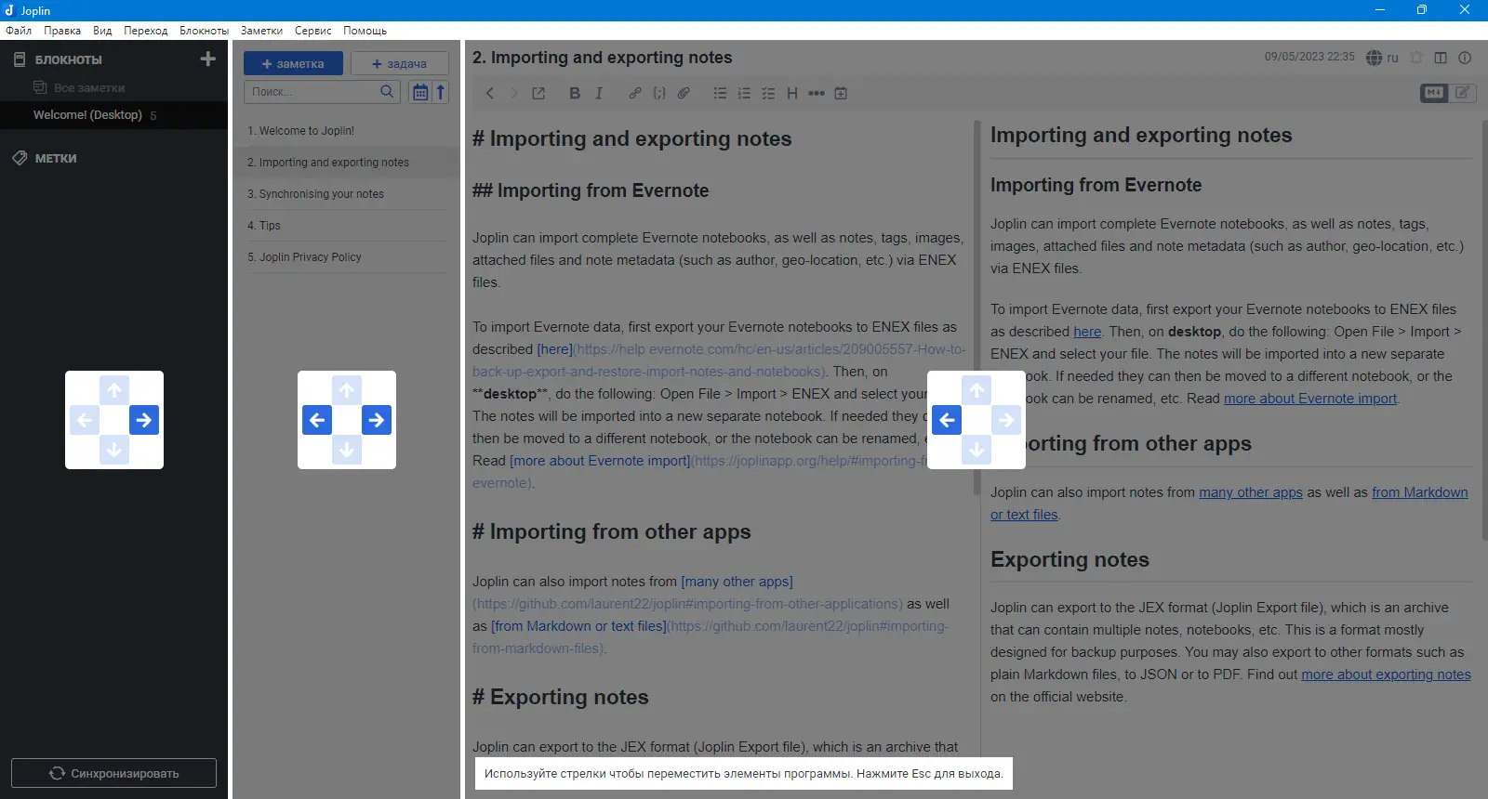Select the Welcome! (Desktop) notebook
The height and width of the screenshot is (799, 1488).
coord(113,115)
